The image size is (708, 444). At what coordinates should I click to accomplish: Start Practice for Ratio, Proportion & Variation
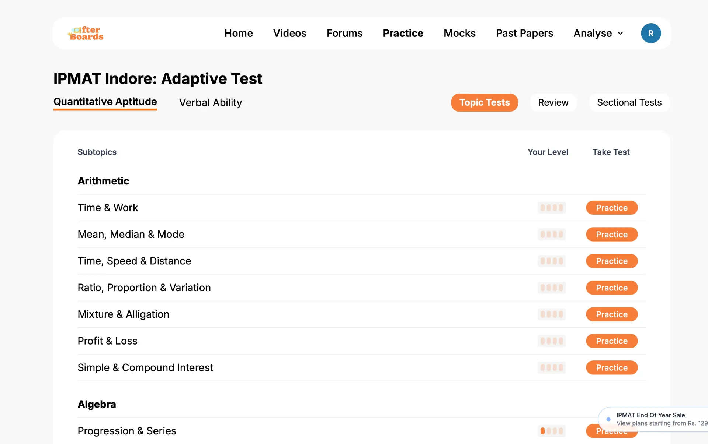(612, 288)
